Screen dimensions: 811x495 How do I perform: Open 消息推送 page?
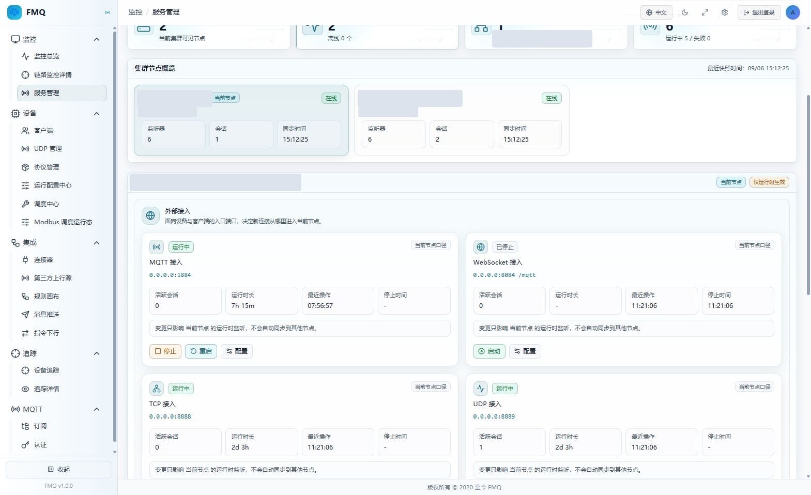point(62,315)
